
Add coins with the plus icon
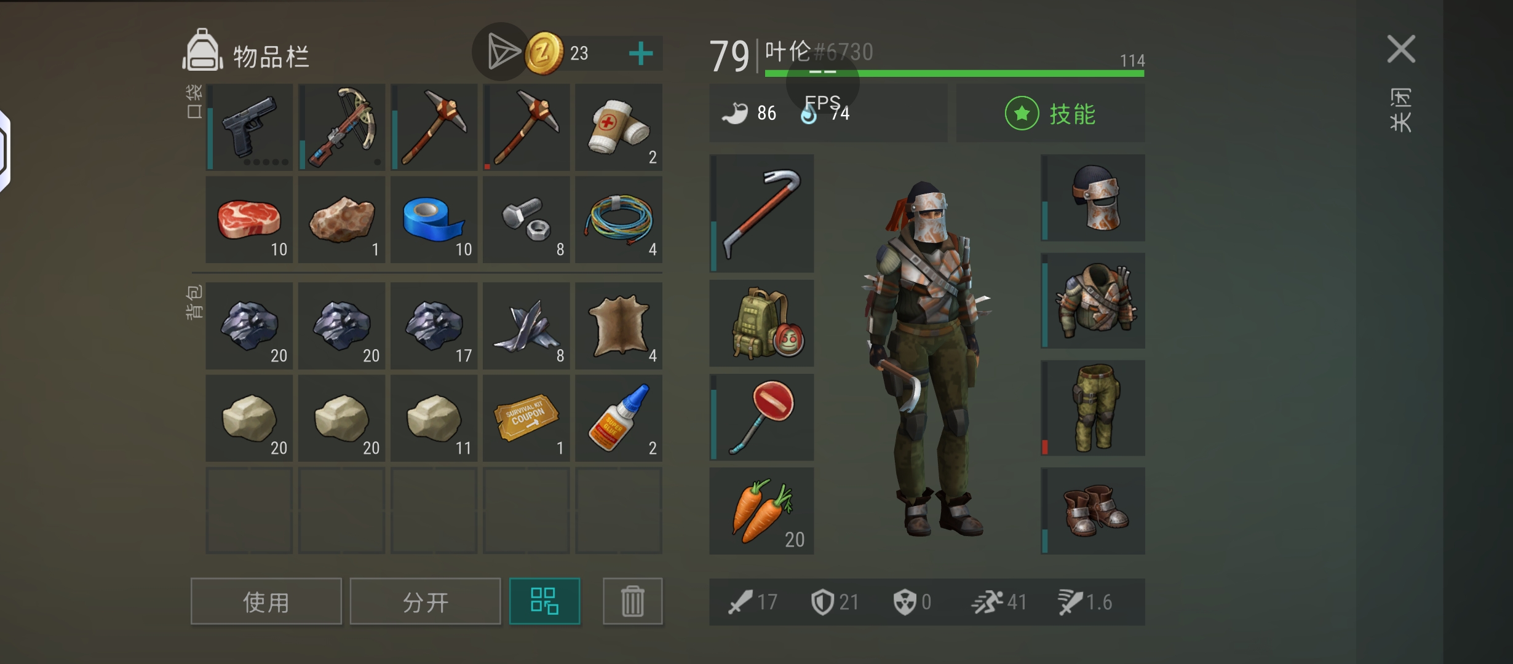tap(641, 53)
